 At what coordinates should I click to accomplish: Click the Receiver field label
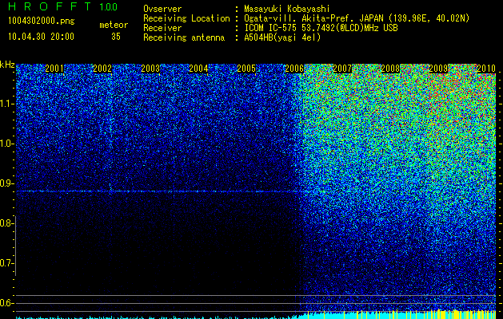point(162,28)
